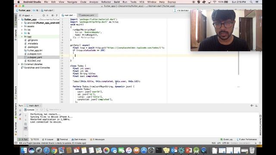Select README.md in tree
Screen dimensions: 276x155
tap(34, 61)
